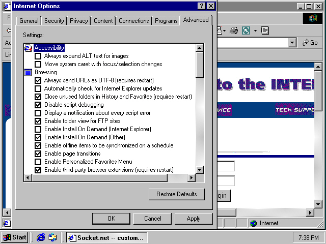Click browser page scroll down arrow

(318, 204)
